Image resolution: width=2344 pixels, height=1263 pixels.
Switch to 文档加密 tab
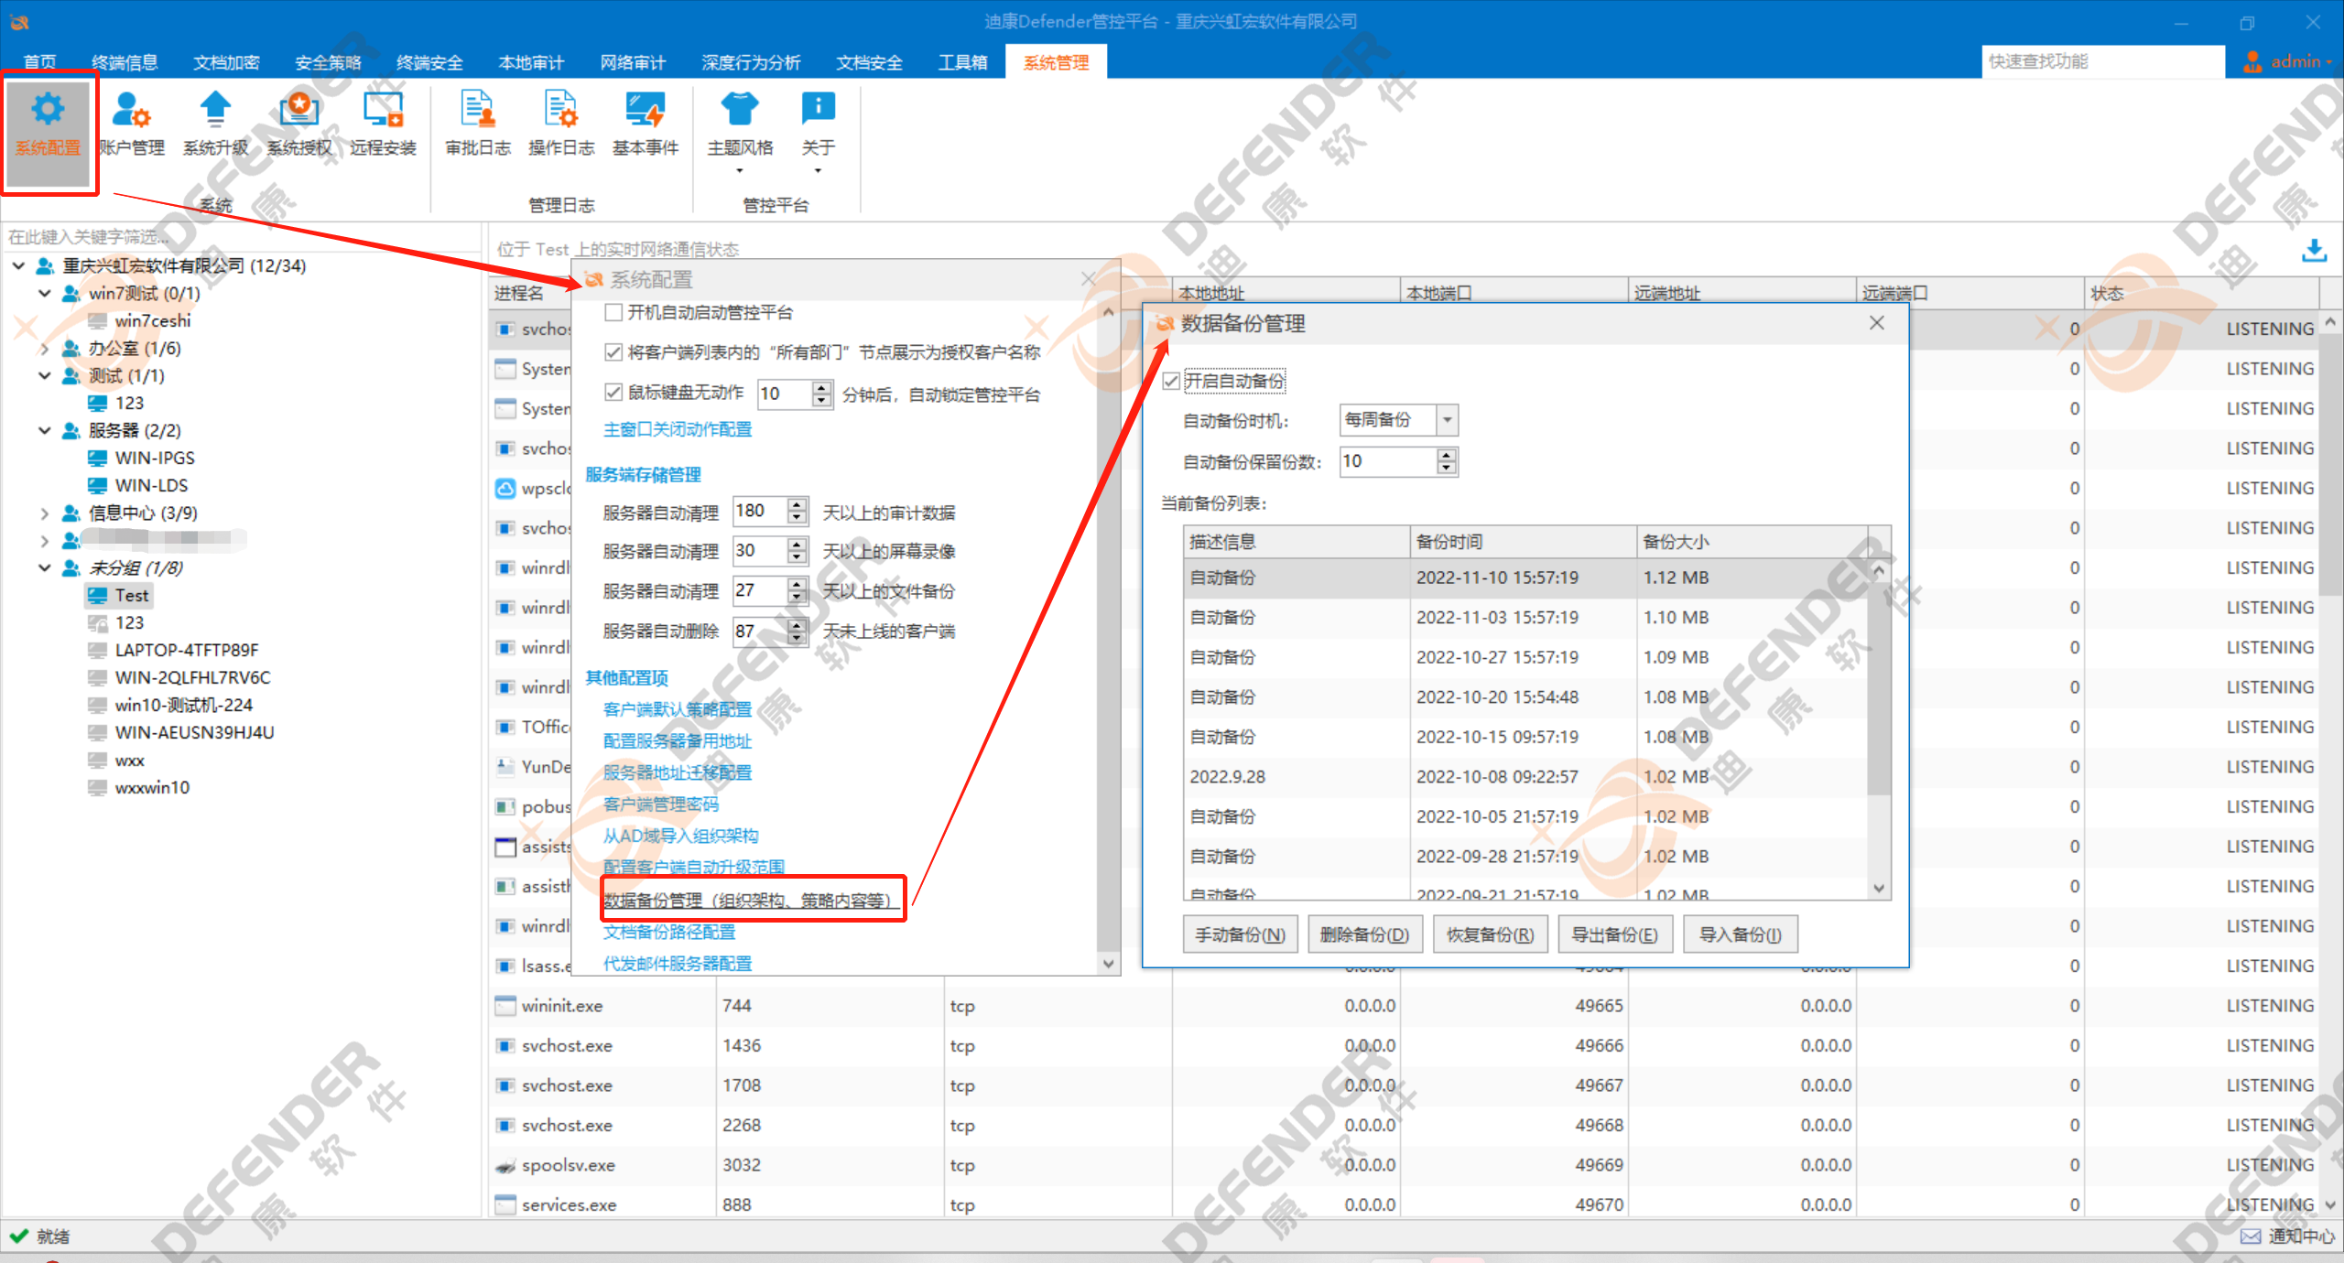click(226, 62)
